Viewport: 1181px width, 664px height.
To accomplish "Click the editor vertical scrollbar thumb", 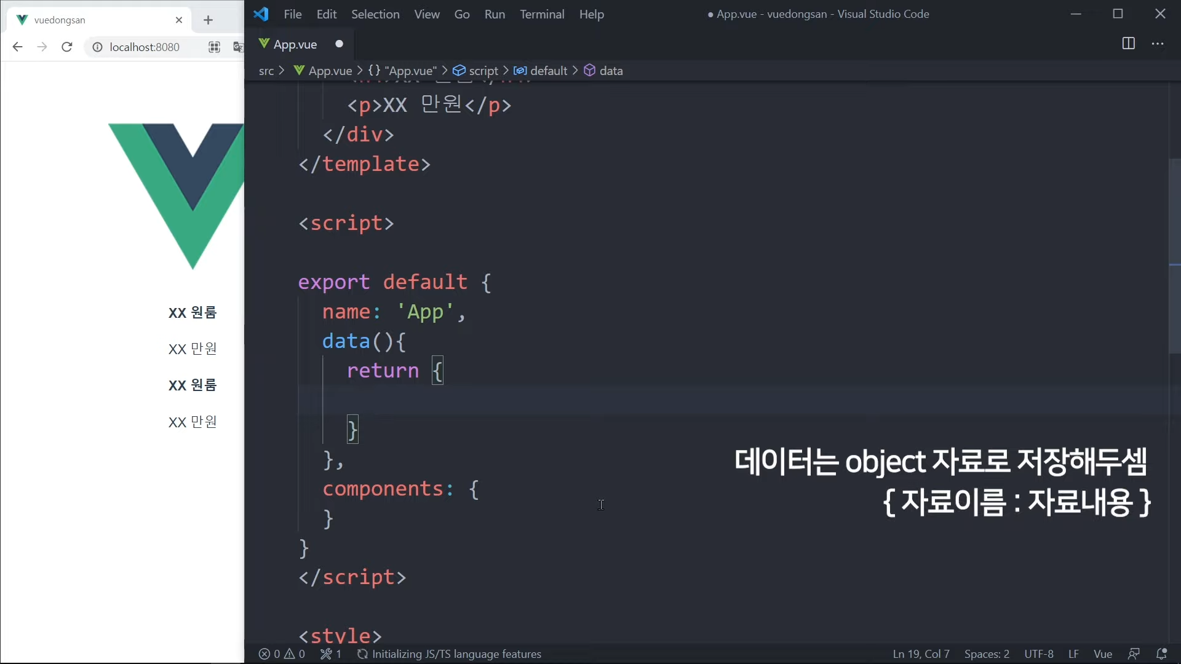I will pos(1174,255).
